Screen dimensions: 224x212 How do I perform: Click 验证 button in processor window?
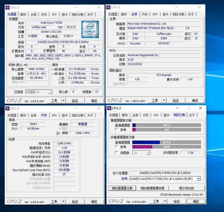pyautogui.click(x=75, y=101)
